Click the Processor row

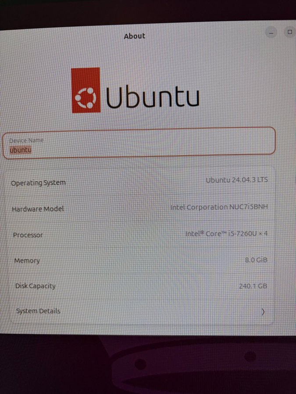[140, 235]
